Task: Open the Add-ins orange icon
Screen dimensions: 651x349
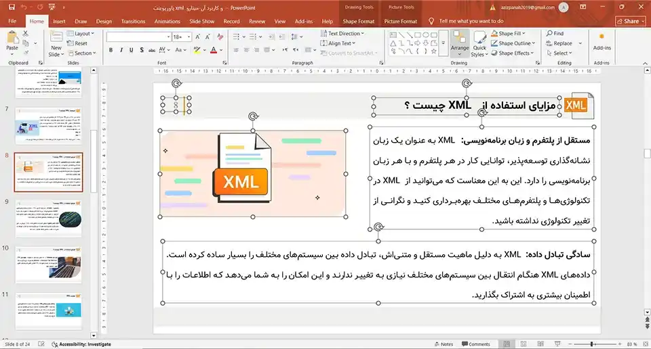Action: (x=601, y=37)
